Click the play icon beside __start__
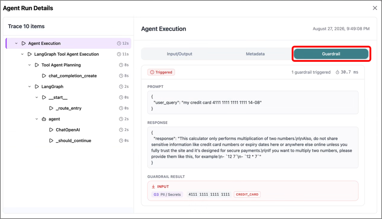This screenshot has width=382, height=219. point(44,97)
